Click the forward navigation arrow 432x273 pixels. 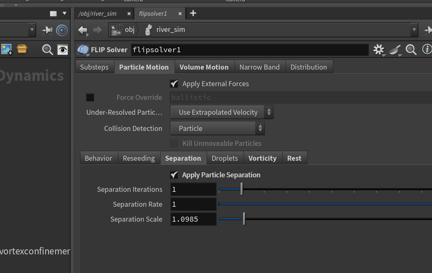click(97, 30)
